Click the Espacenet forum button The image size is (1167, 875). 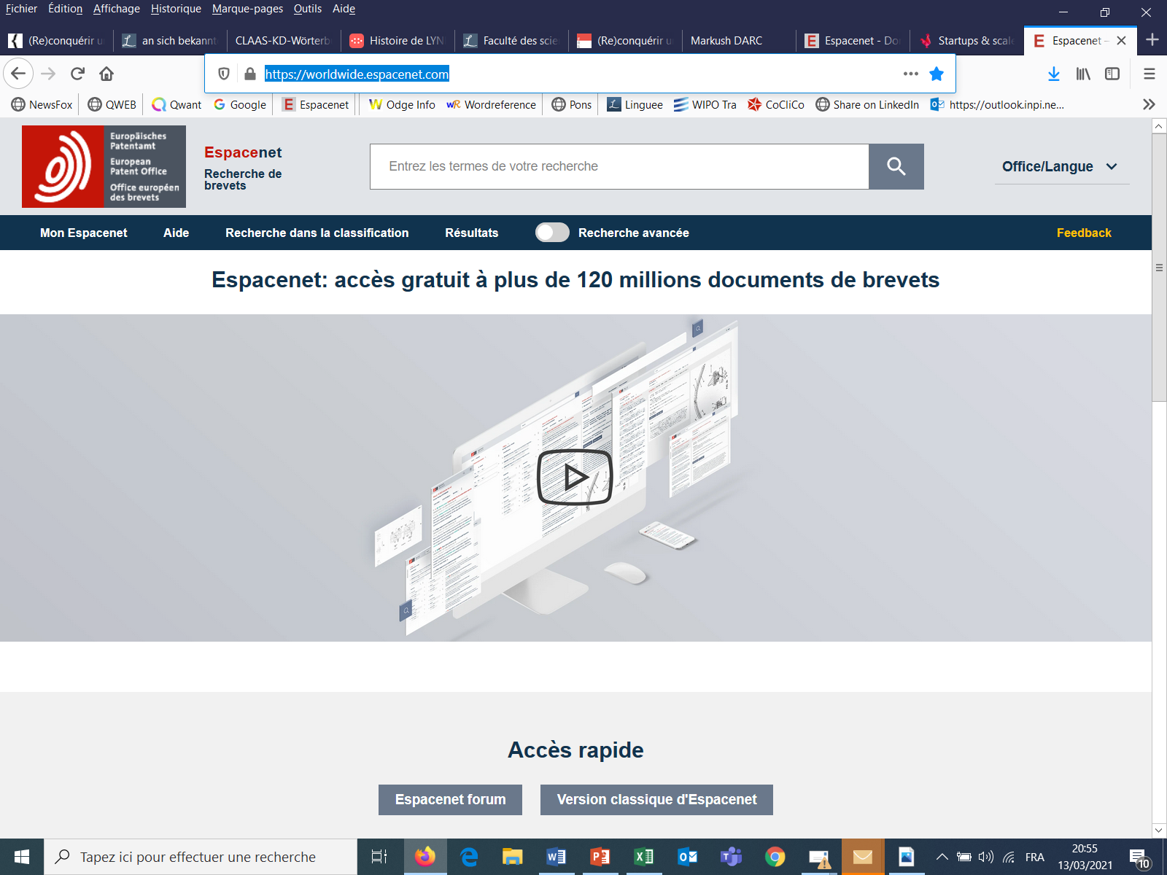[450, 800]
